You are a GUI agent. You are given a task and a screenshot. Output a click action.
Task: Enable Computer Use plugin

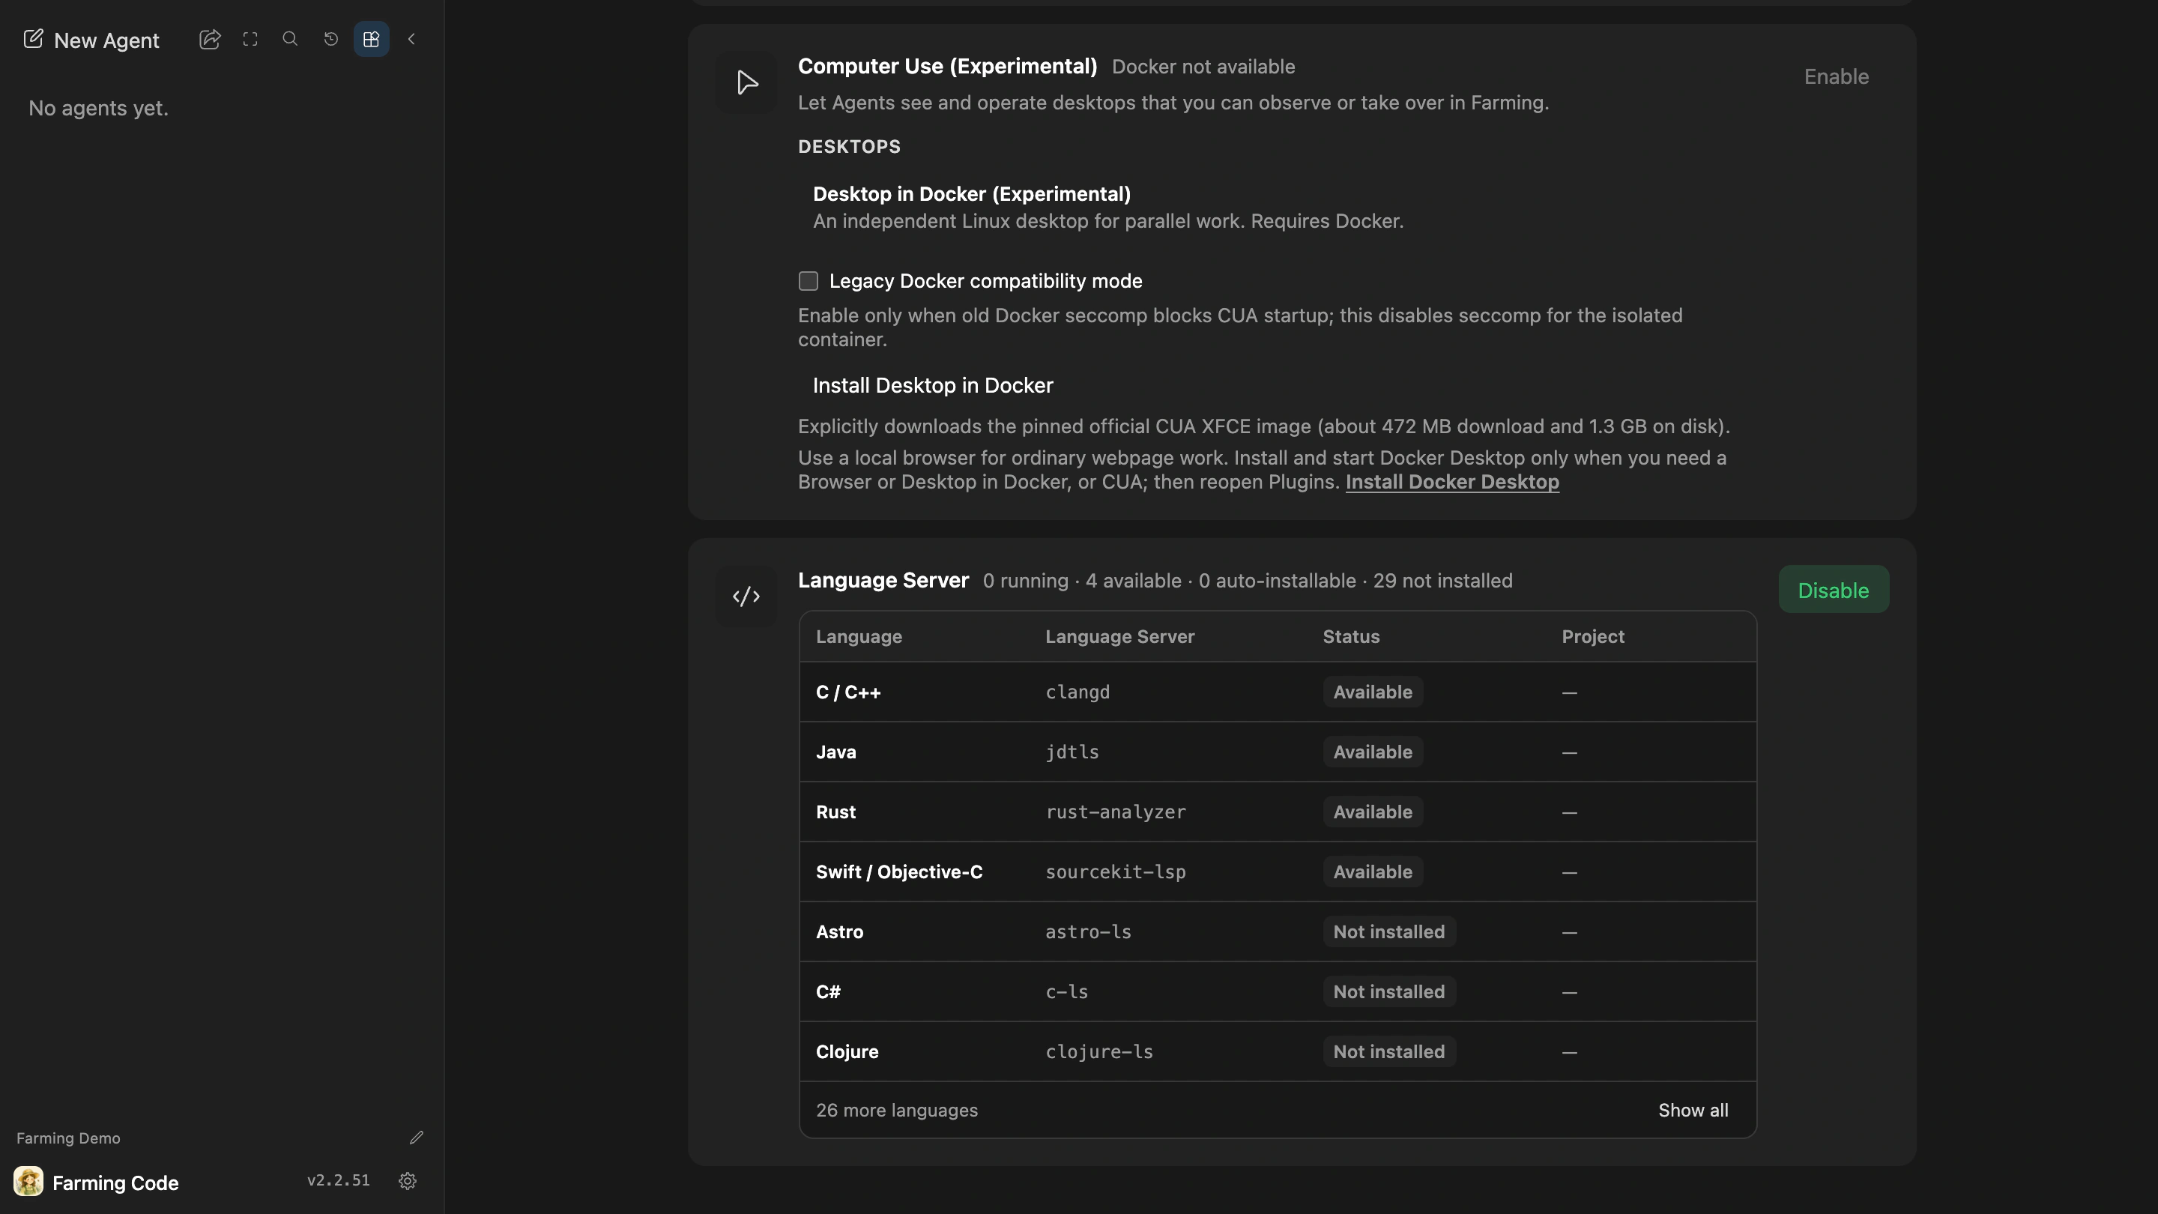point(1837,77)
